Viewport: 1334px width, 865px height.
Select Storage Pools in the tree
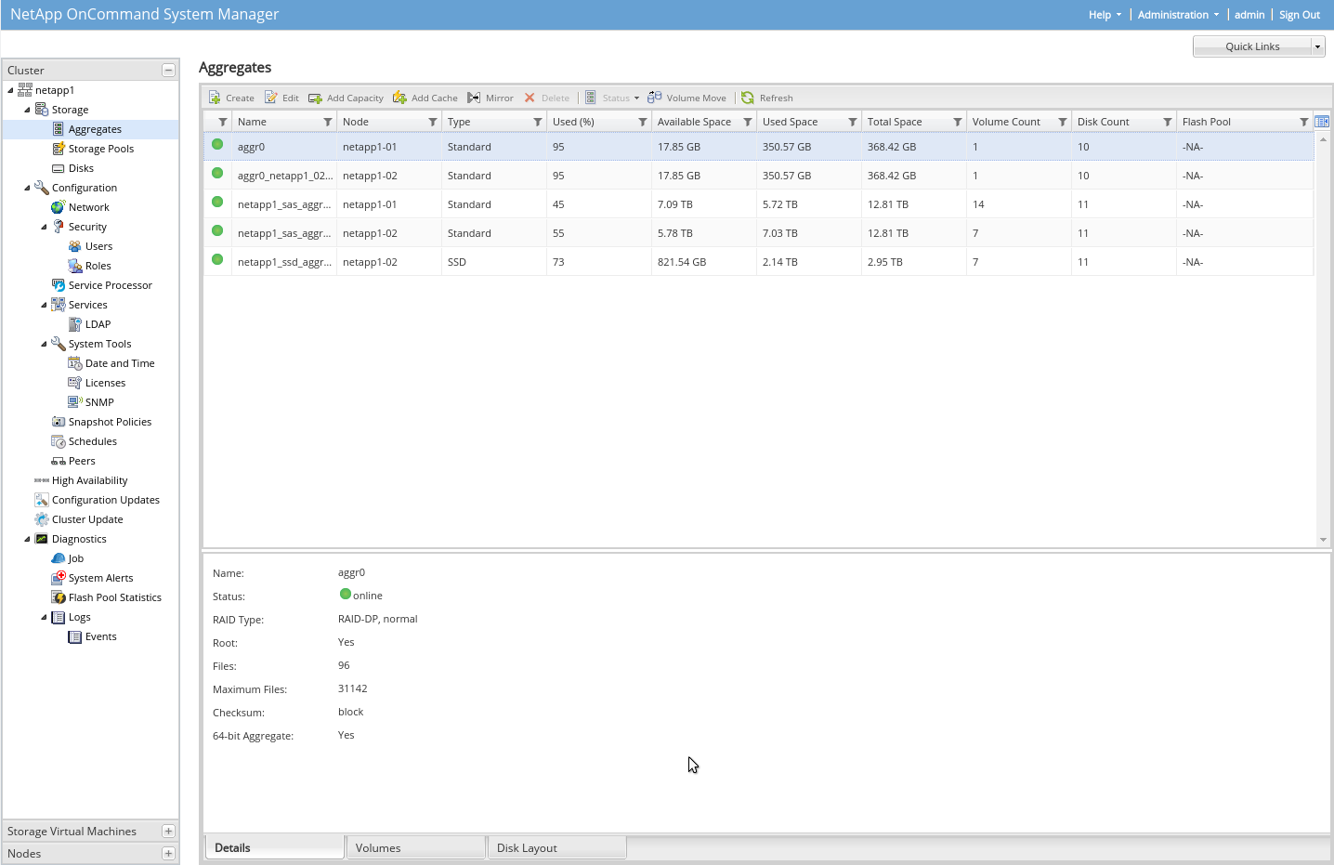click(100, 149)
